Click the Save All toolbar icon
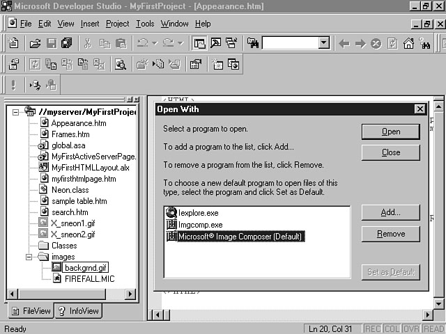Image resolution: width=446 pixels, height=334 pixels. coord(66,43)
